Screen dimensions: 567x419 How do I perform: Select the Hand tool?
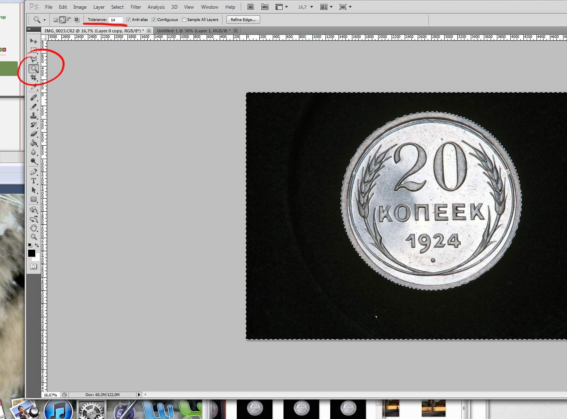(34, 228)
